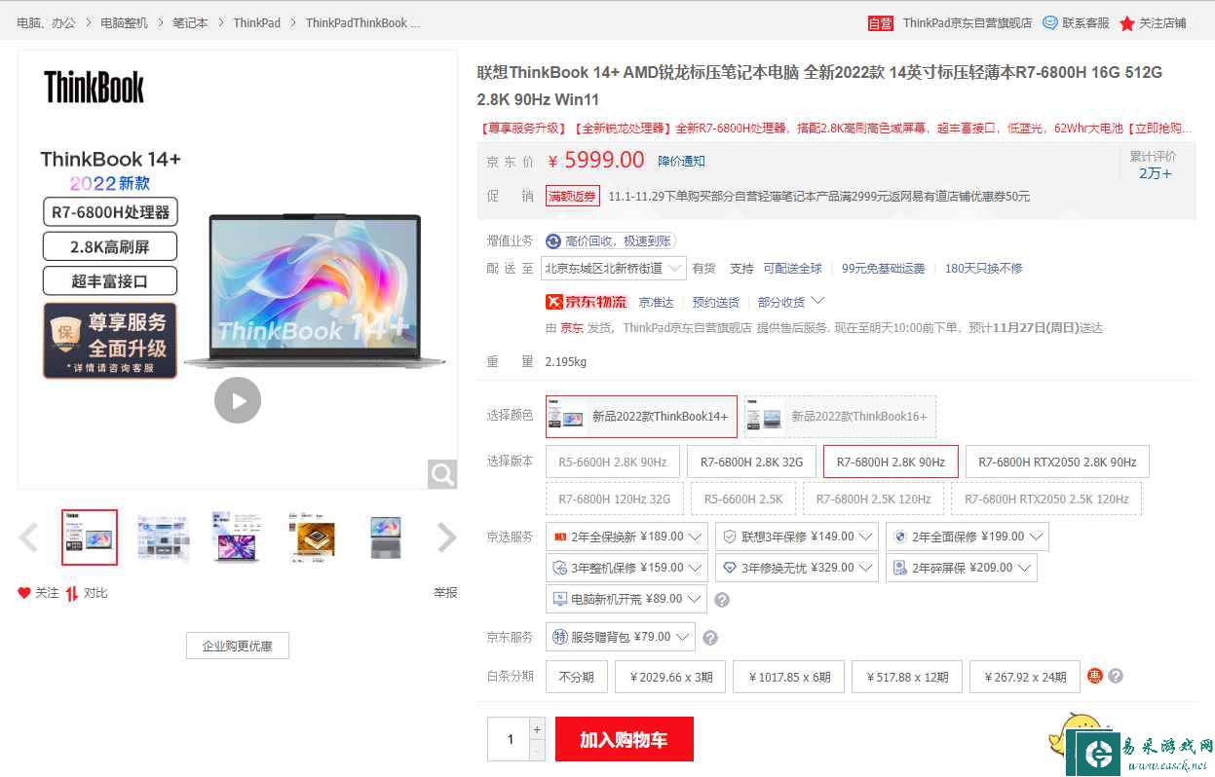This screenshot has width=1215, height=777.
Task: Choose ¥267.92 x 24期 installment
Action: coord(1025,677)
